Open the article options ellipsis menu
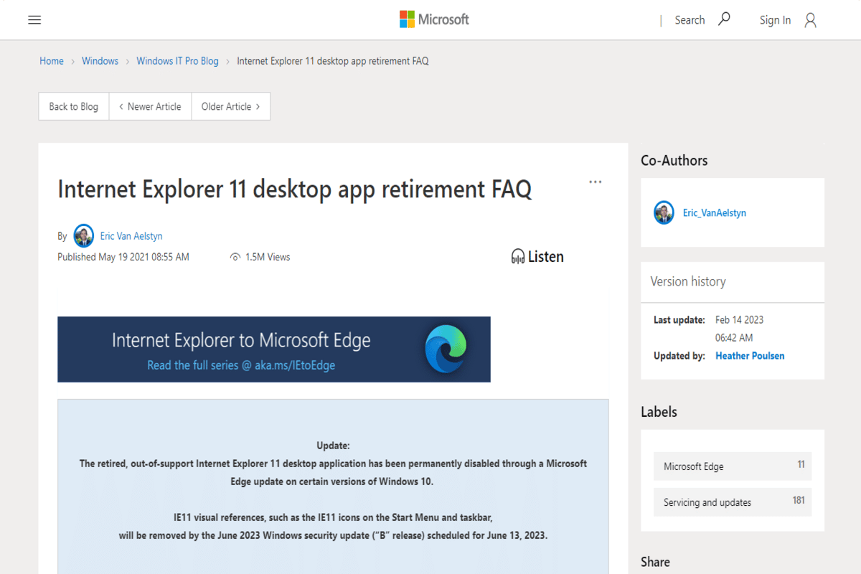Image resolution: width=861 pixels, height=574 pixels. point(595,182)
